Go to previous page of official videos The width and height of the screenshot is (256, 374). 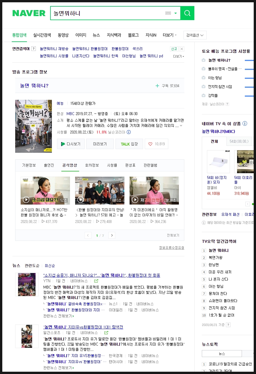tap(88, 235)
